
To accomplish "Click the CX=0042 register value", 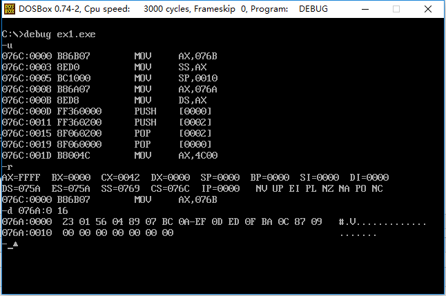I will (x=121, y=178).
